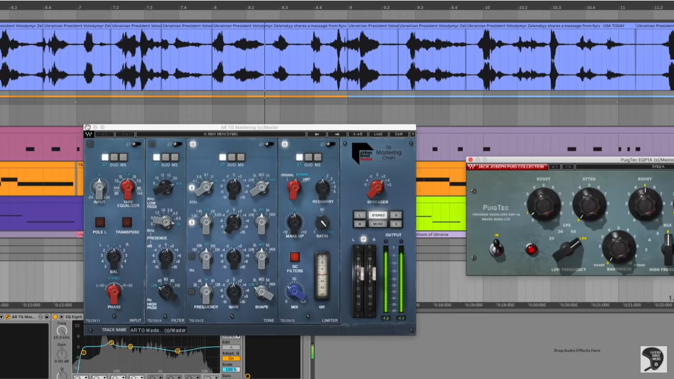Flip the monitor switch atop Input module
This screenshot has width=674, height=379.
[136, 144]
